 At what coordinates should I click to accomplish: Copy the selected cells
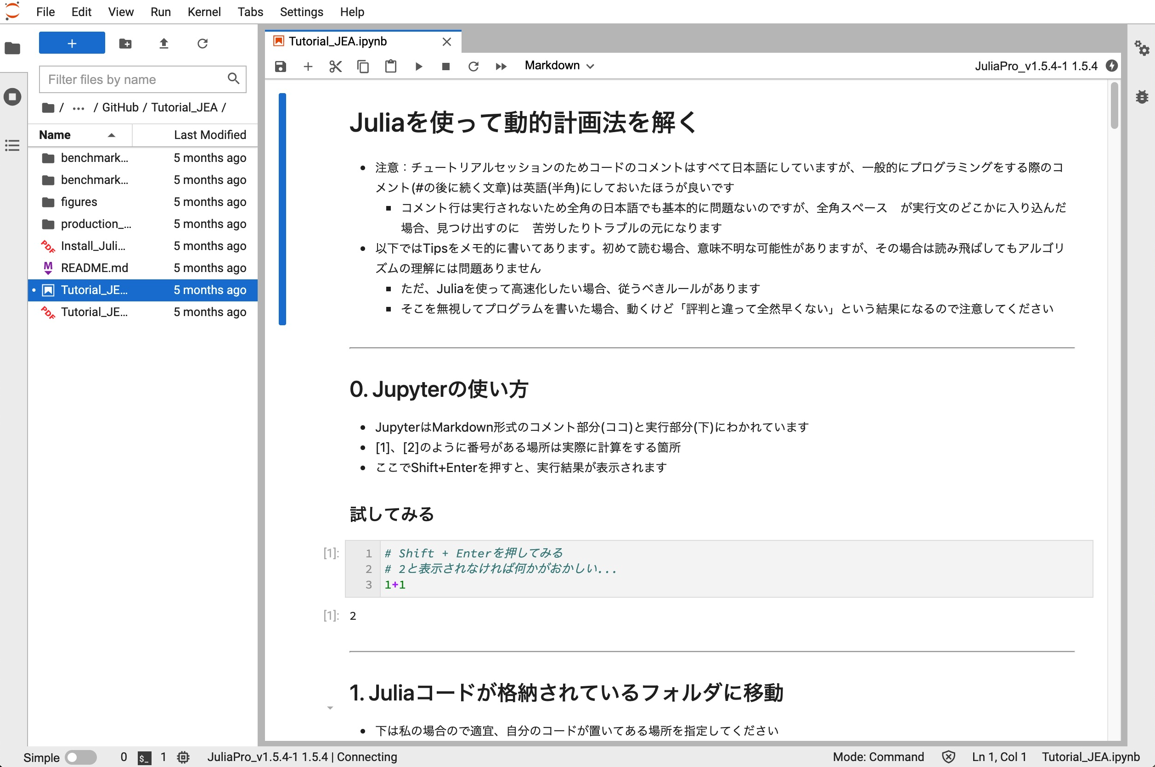pyautogui.click(x=363, y=66)
